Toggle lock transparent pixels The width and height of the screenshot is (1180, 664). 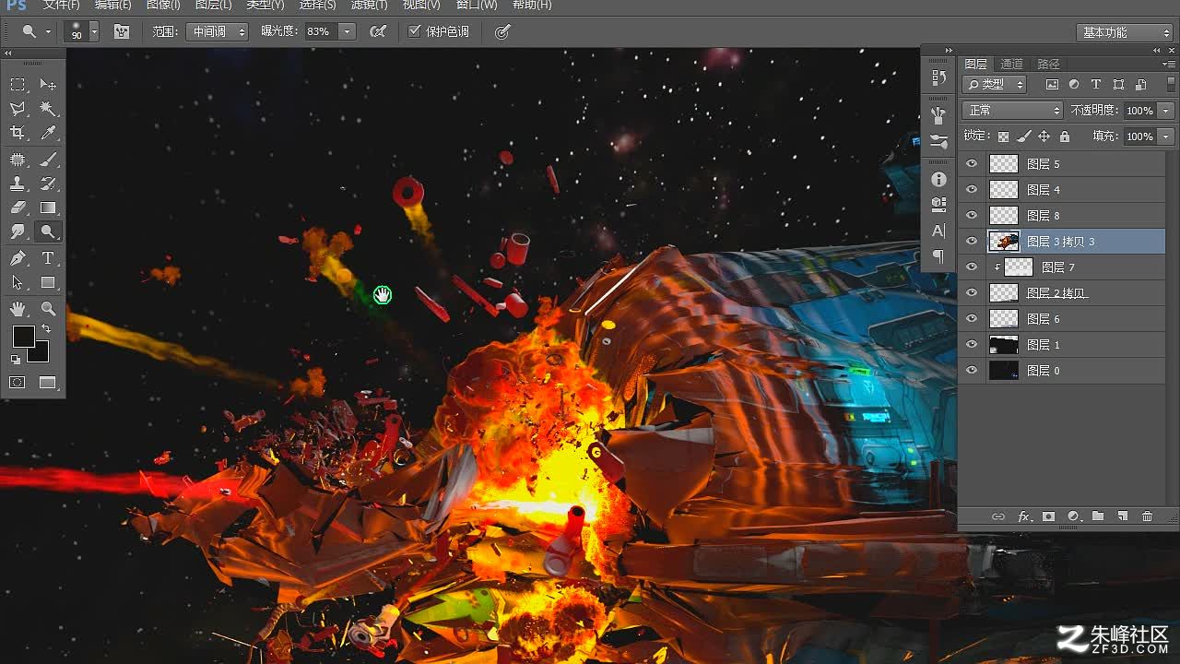tap(1003, 136)
